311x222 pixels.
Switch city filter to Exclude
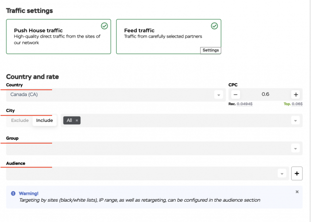coord(20,120)
